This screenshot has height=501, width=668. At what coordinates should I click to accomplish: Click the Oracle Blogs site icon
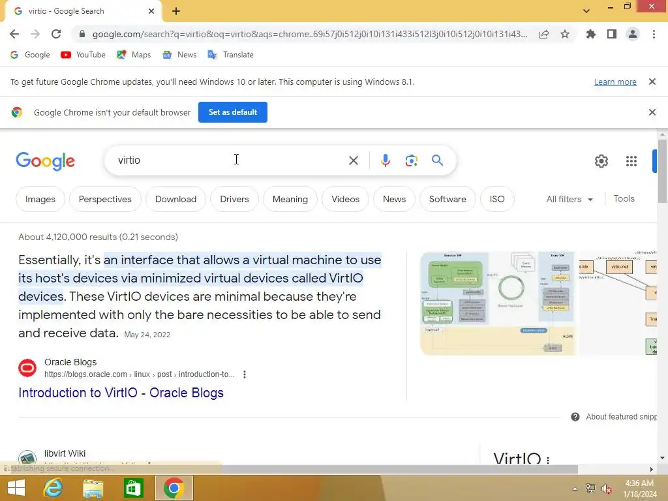click(x=27, y=368)
